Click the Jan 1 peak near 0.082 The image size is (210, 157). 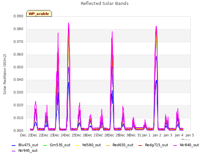[x=156, y=27]
